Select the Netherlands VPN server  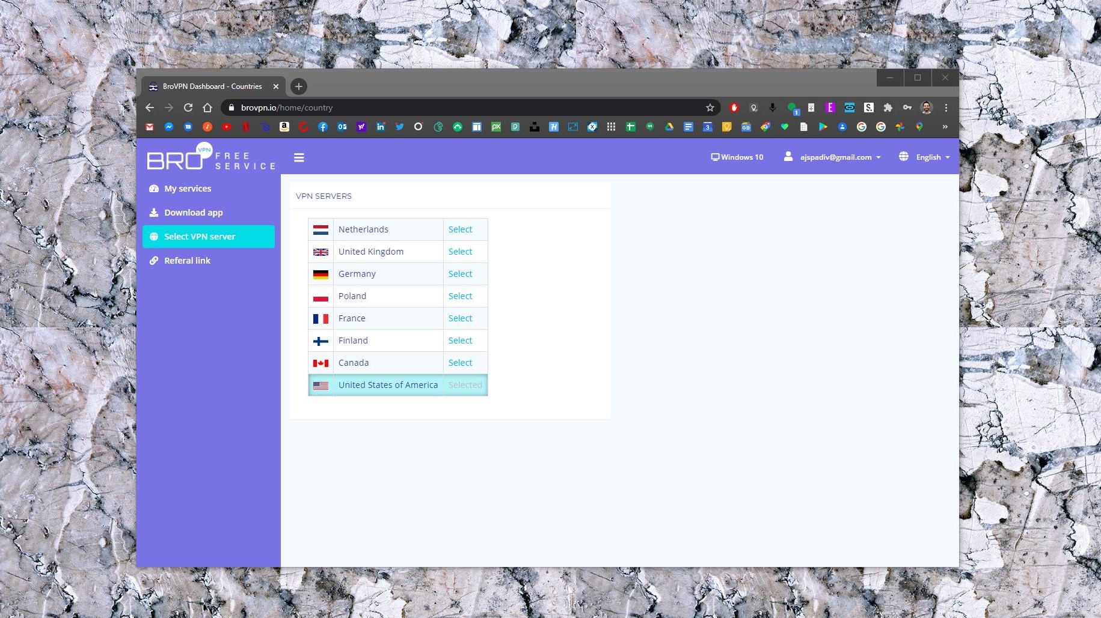point(460,229)
